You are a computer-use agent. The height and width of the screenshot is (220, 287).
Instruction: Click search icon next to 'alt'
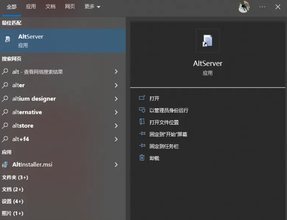click(x=5, y=71)
